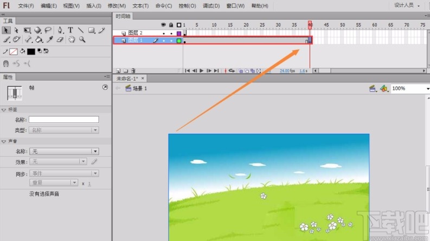Open the sound 名称 dropdown
The width and height of the screenshot is (430, 241).
point(64,151)
